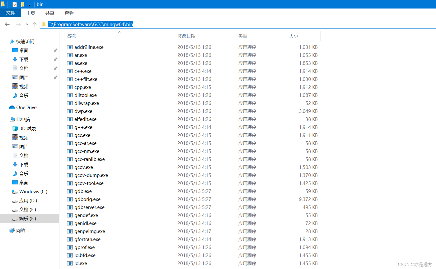
Task: Click the gcc-ar.exe file icon
Action: (x=70, y=143)
